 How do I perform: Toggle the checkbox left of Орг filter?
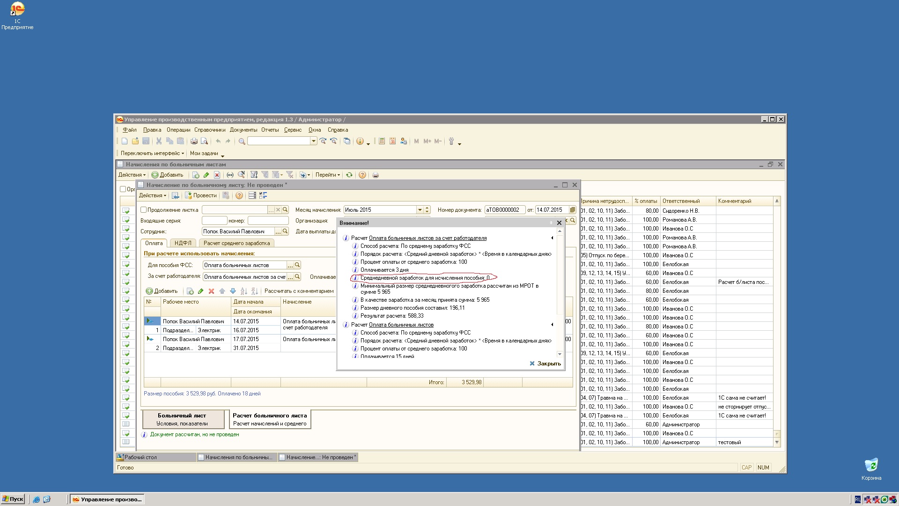click(x=123, y=189)
